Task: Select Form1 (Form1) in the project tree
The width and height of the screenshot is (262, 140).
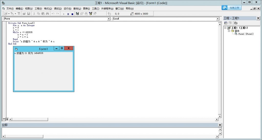Action: [x=246, y=34]
